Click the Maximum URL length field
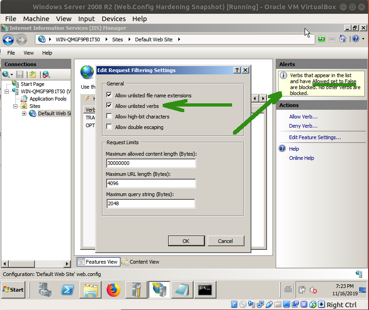This screenshot has width=369, height=310. click(x=151, y=183)
